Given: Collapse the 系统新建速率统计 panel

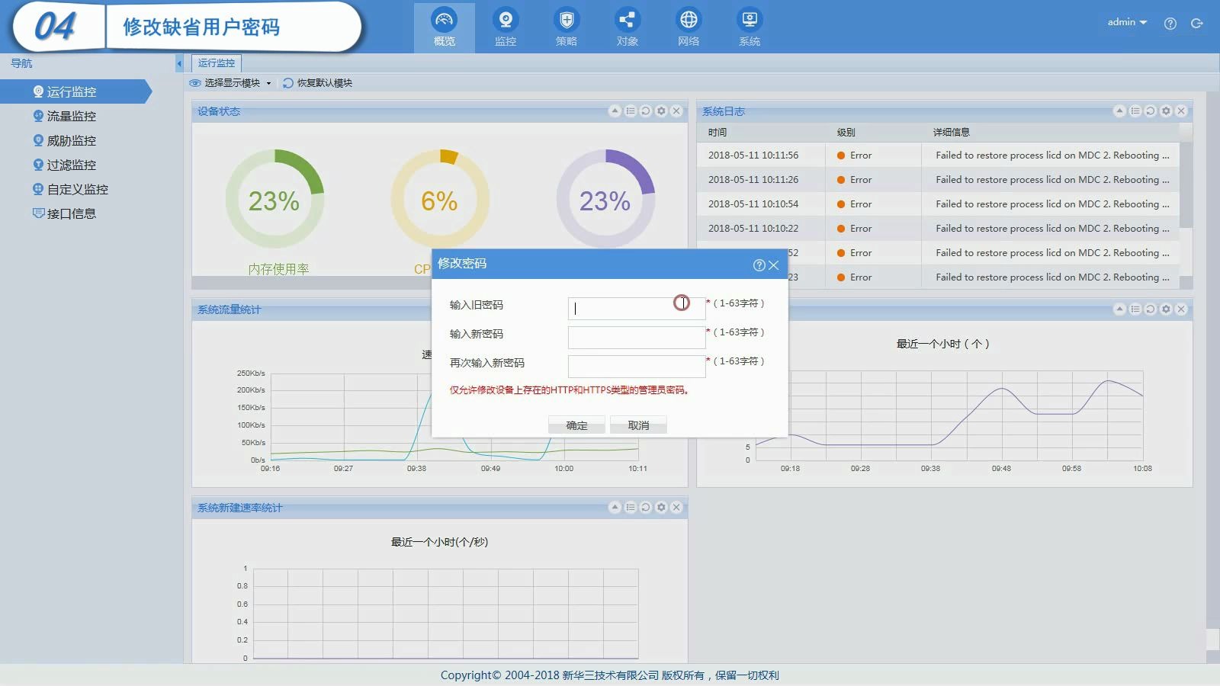Looking at the screenshot, I should 615,508.
